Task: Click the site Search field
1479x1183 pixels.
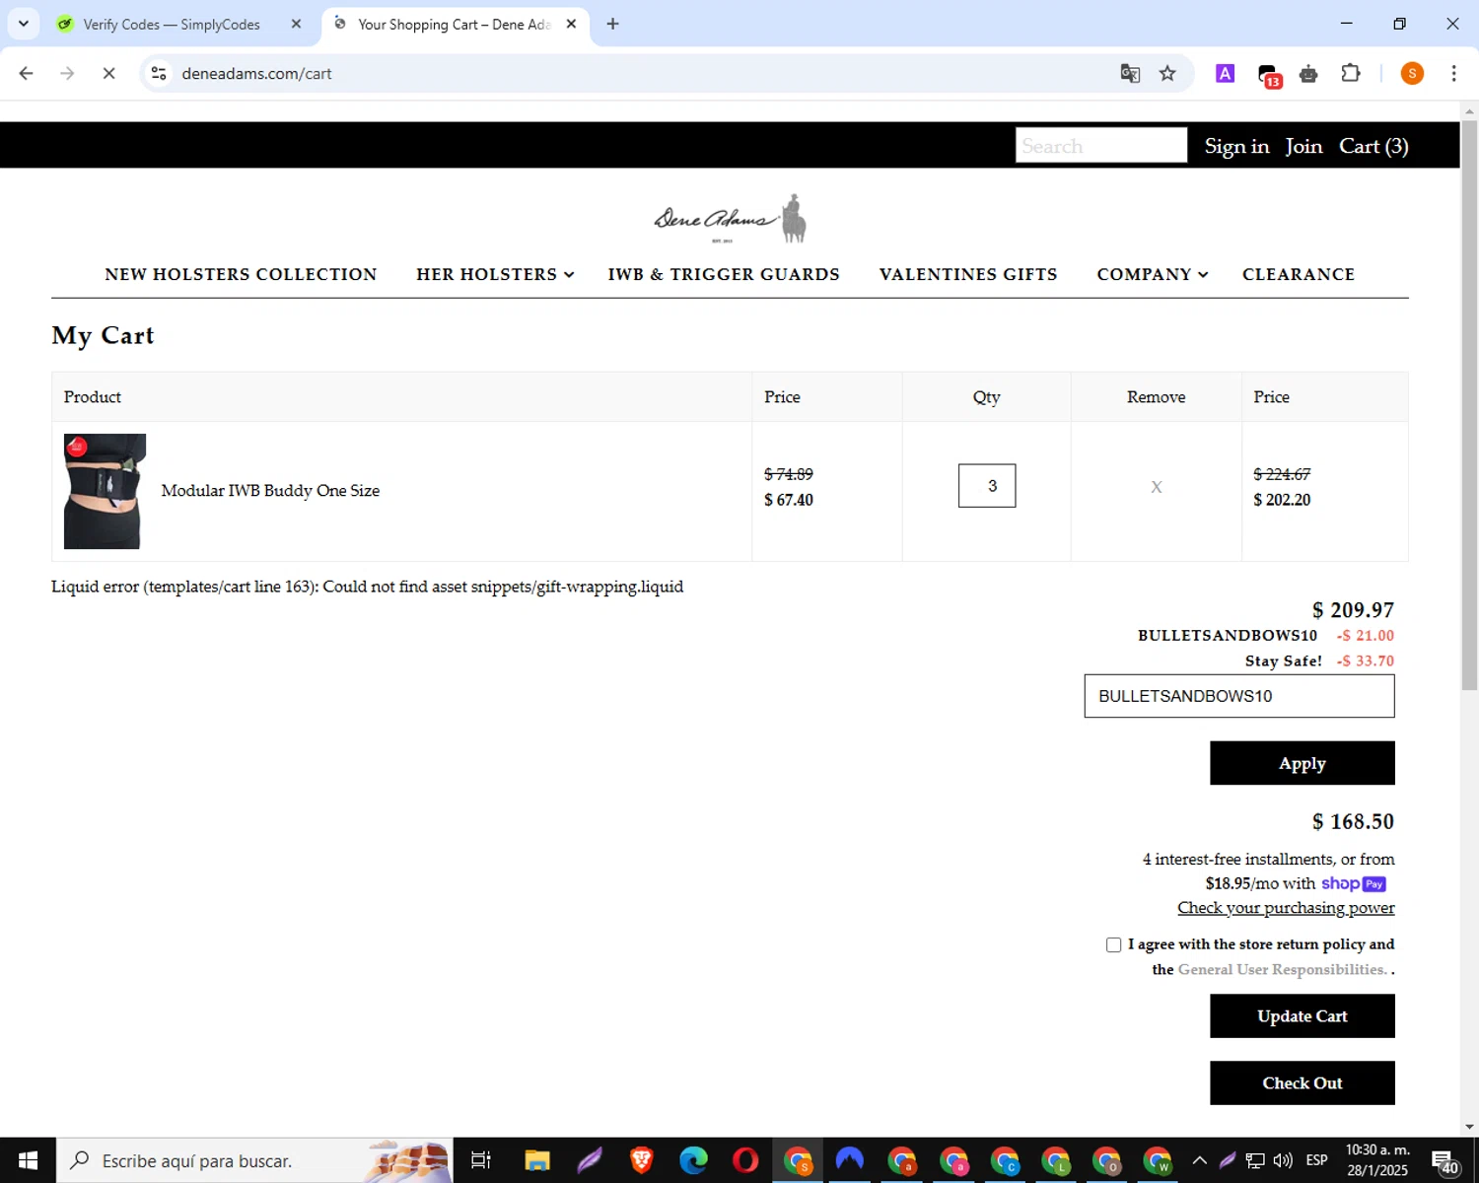Action: [x=1101, y=145]
